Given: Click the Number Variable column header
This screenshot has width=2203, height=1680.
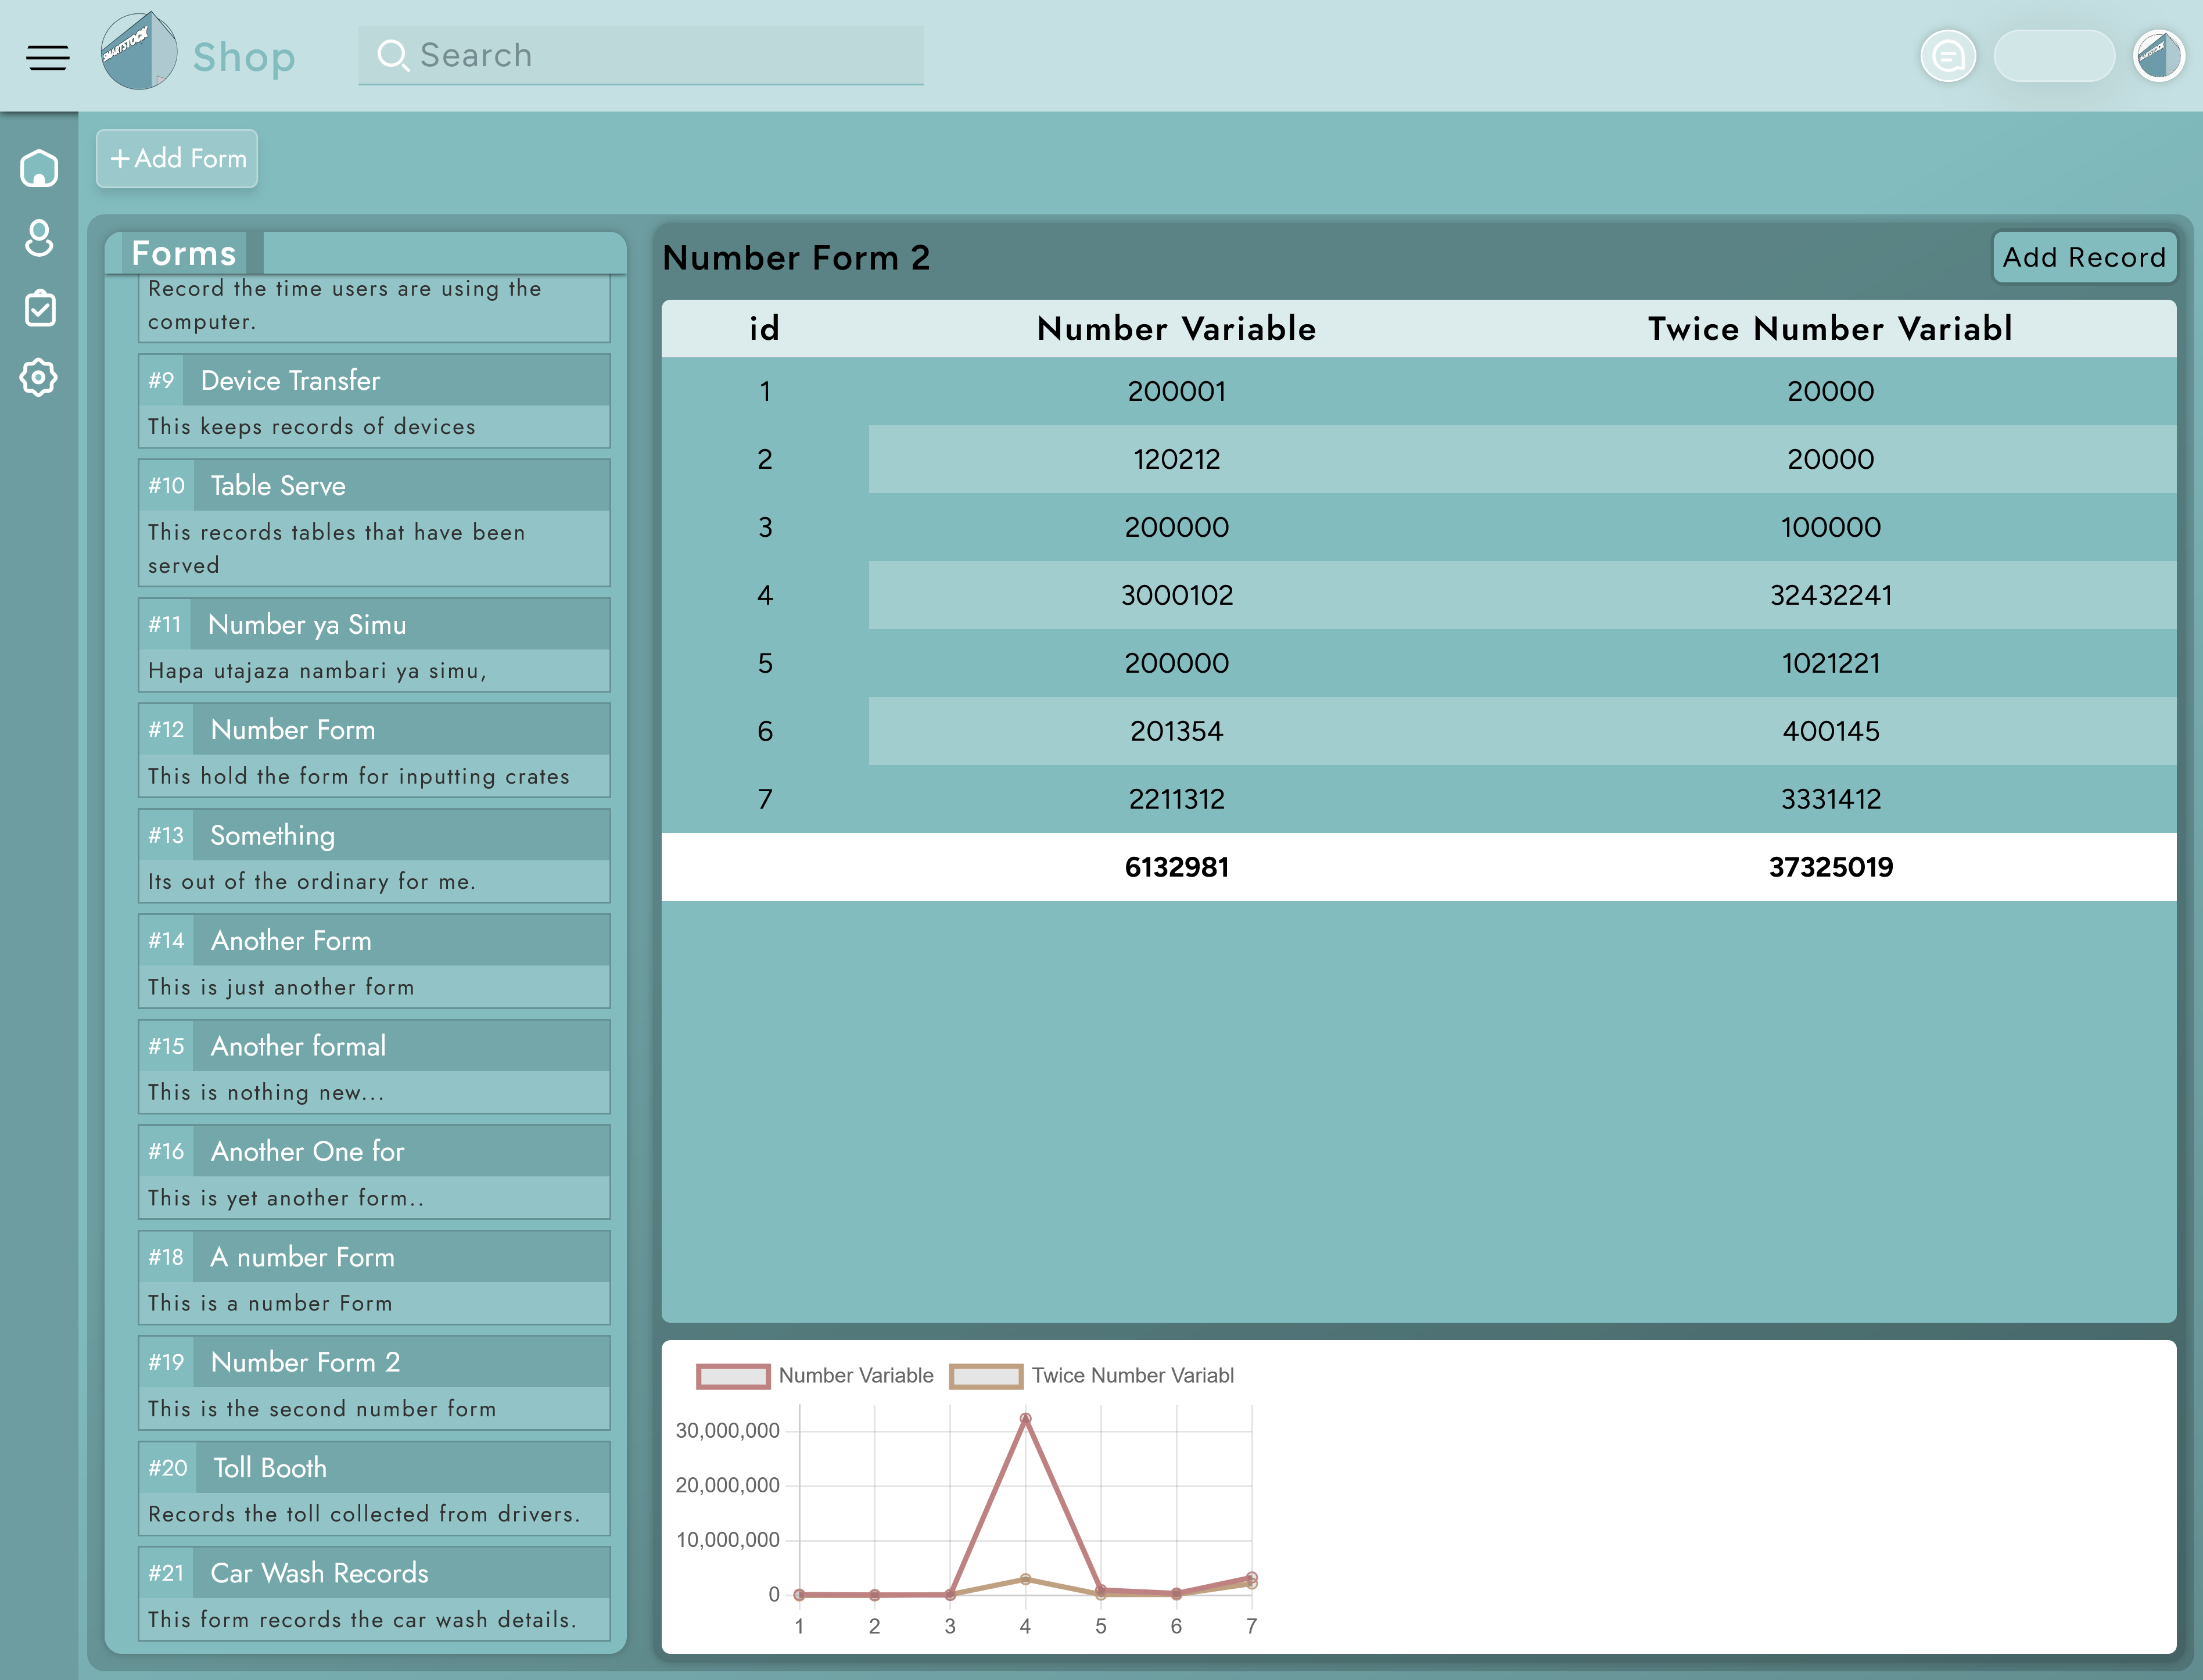Looking at the screenshot, I should [1176, 329].
